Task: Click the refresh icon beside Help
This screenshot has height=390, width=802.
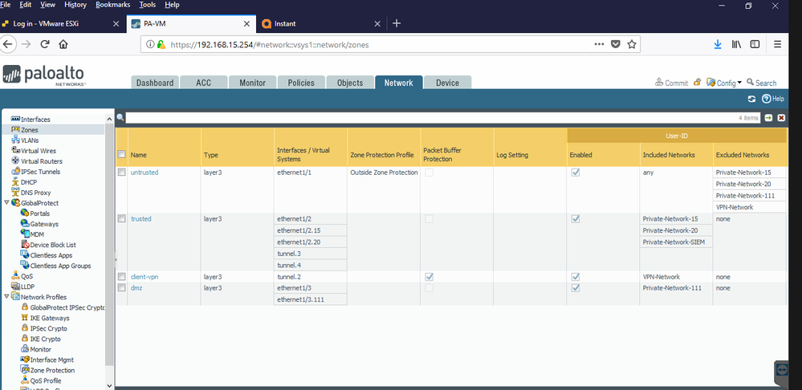Action: click(751, 100)
